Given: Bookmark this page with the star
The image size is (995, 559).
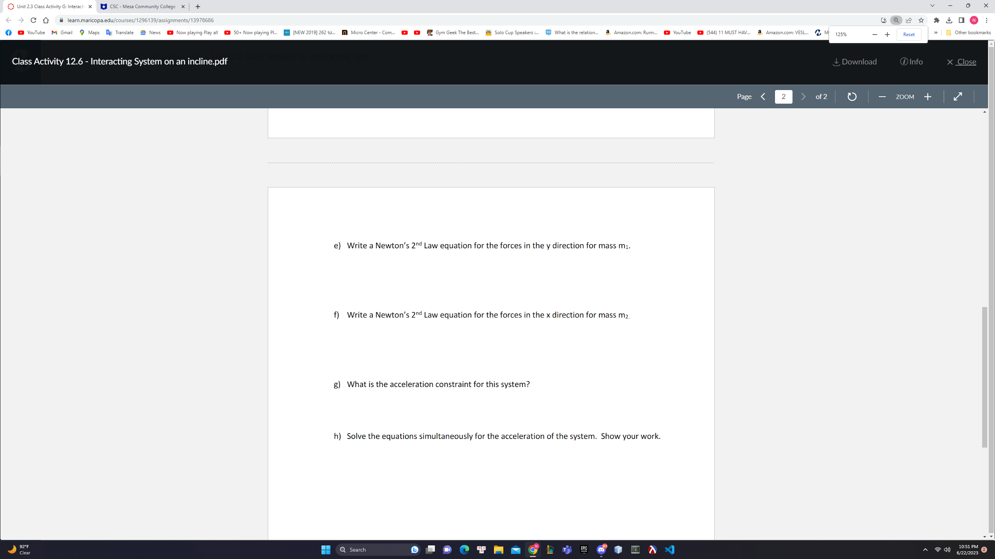Looking at the screenshot, I should (921, 20).
